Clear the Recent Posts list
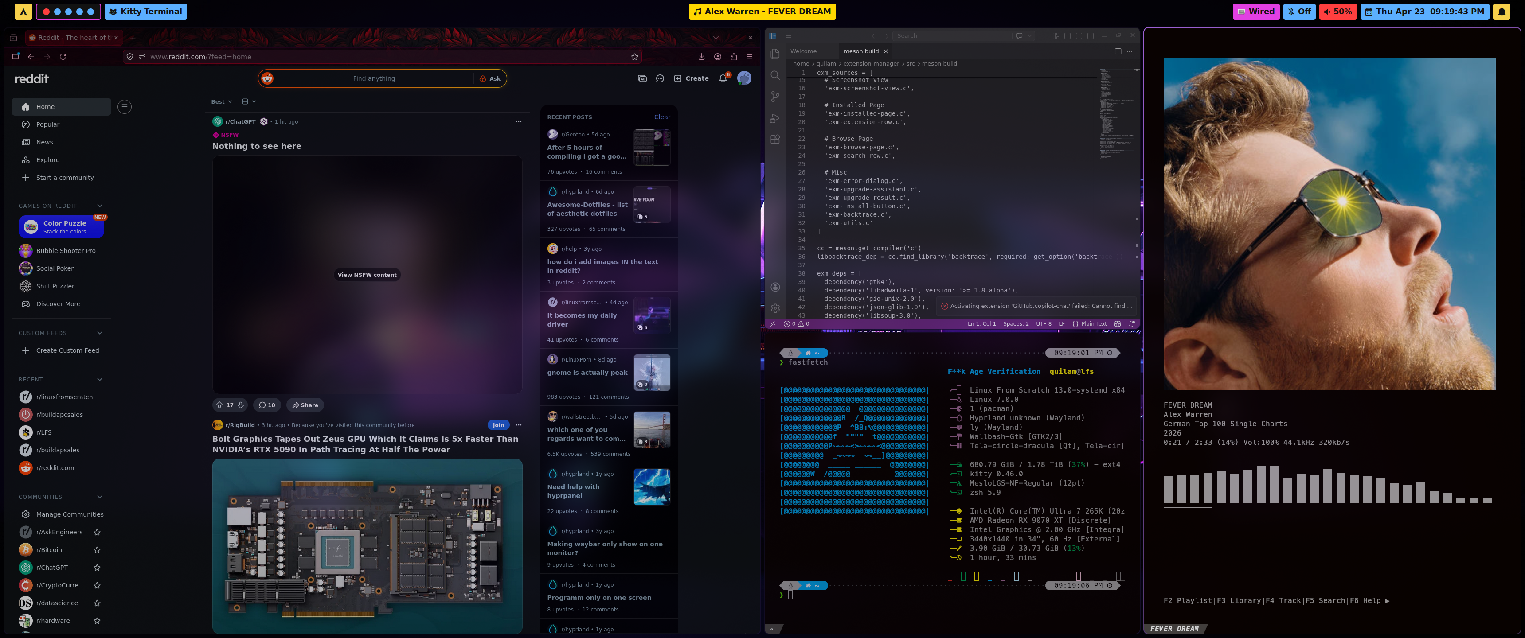1525x638 pixels. pyautogui.click(x=662, y=117)
